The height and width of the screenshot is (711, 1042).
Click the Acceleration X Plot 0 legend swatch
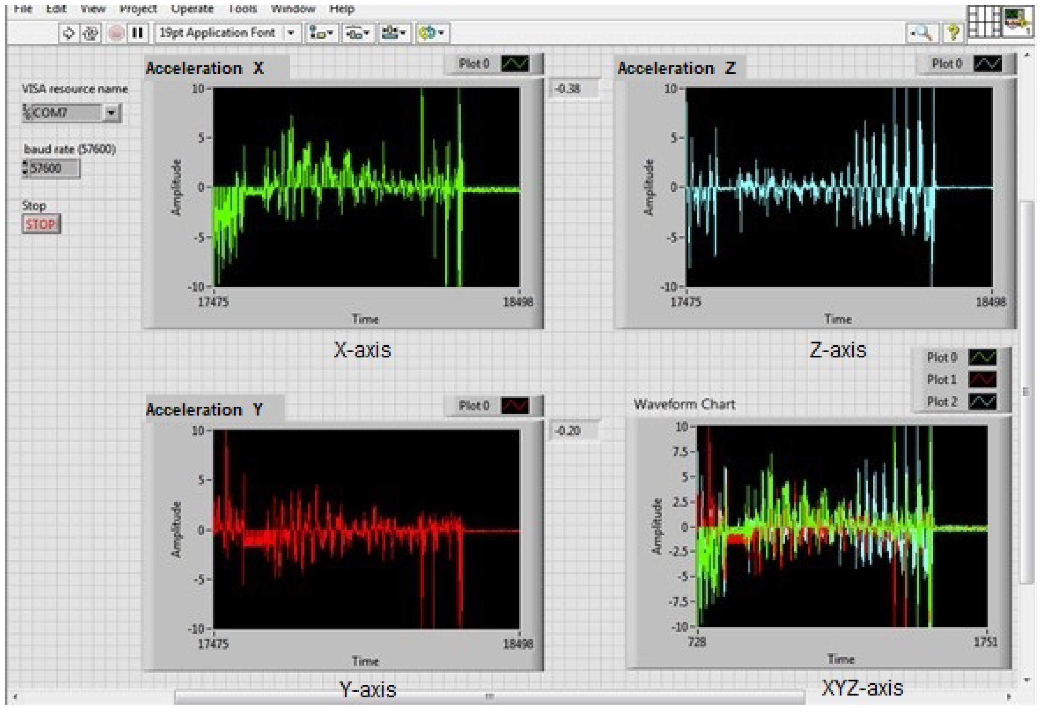[515, 63]
